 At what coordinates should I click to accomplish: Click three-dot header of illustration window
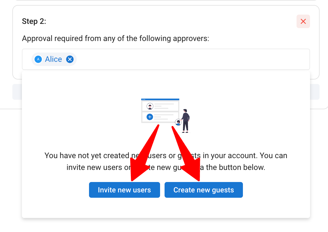click(160, 99)
